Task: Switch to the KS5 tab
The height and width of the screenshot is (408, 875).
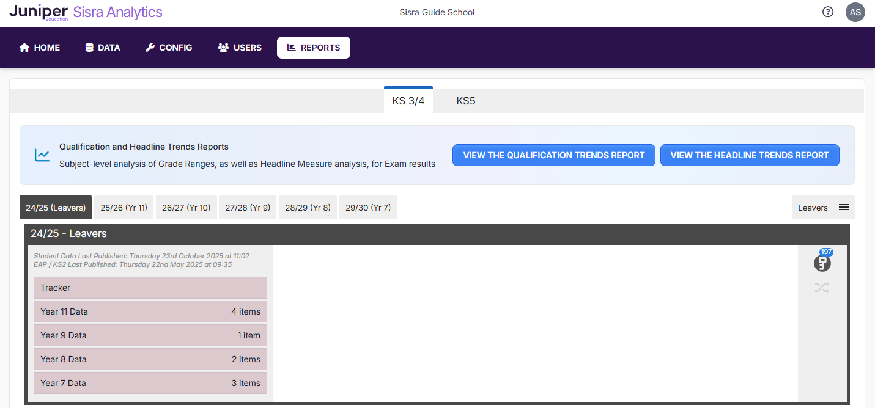Action: pyautogui.click(x=465, y=101)
